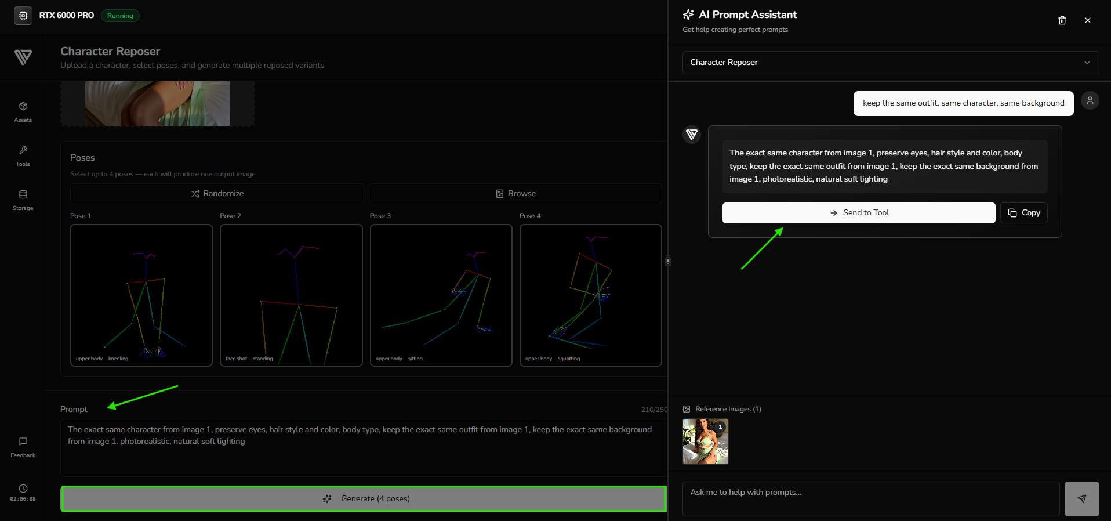The width and height of the screenshot is (1111, 521).
Task: Select the Pose 1 kneeling thumbnail
Action: tap(141, 295)
